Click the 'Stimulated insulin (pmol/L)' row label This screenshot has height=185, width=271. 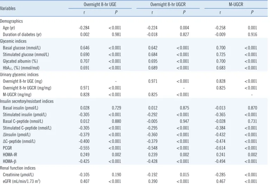click(x=25, y=115)
